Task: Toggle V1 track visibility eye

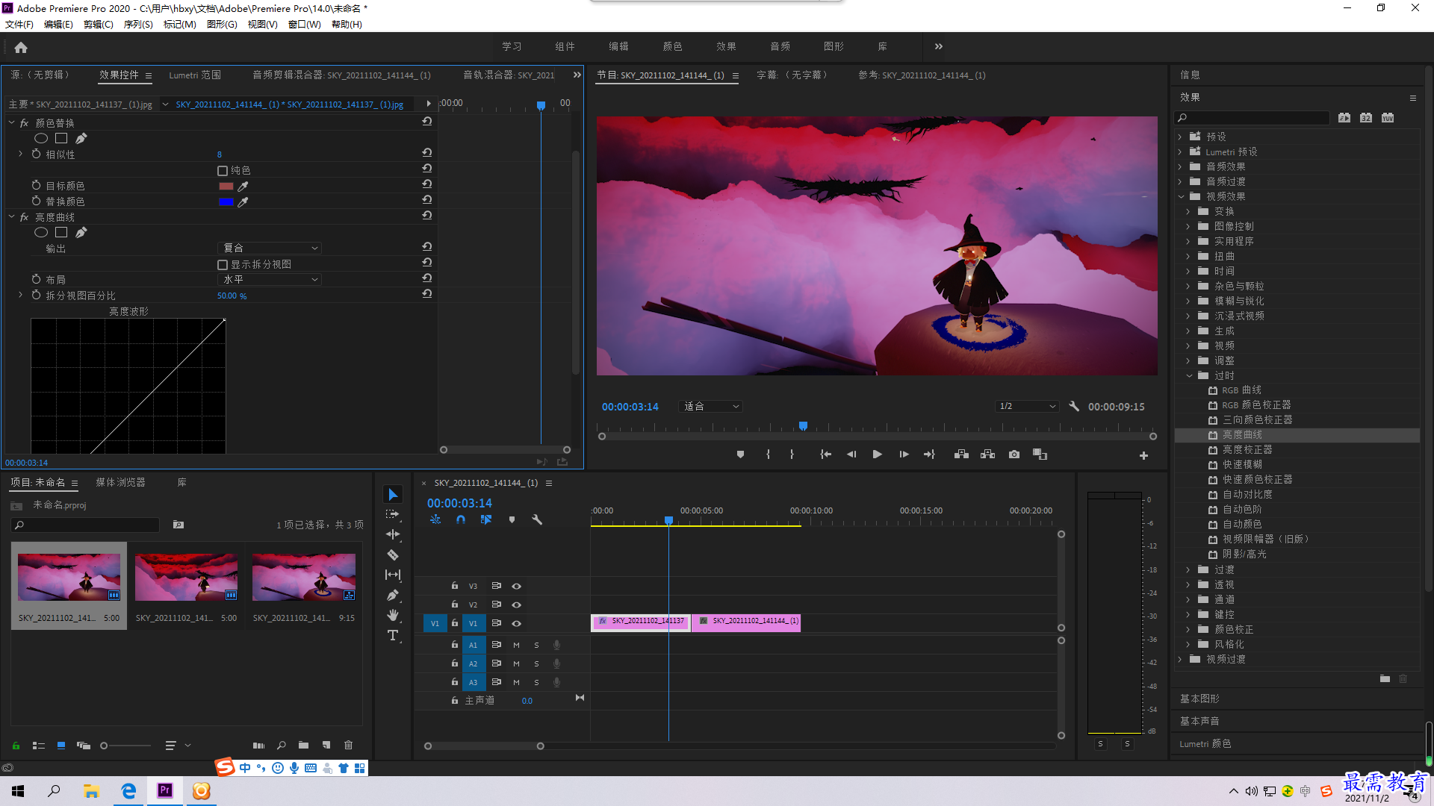Action: [516, 623]
